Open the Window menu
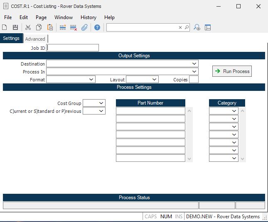Screen dimensions: 268x222 [x=63, y=17]
